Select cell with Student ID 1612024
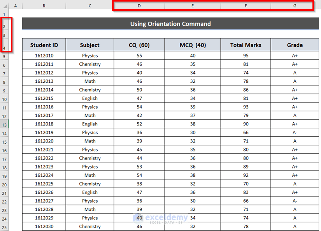Screen dimensions: 321x231 click(44, 175)
